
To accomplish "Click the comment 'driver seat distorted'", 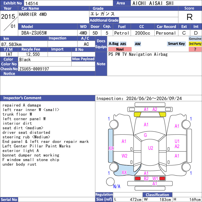I will click(x=26, y=132).
